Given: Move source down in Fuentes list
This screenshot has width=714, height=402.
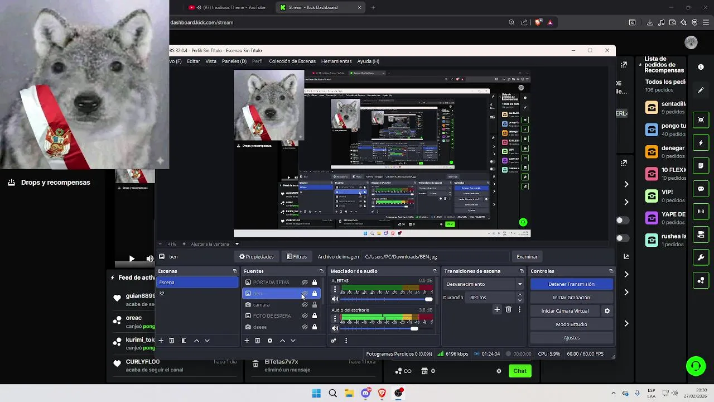Looking at the screenshot, I should [293, 341].
